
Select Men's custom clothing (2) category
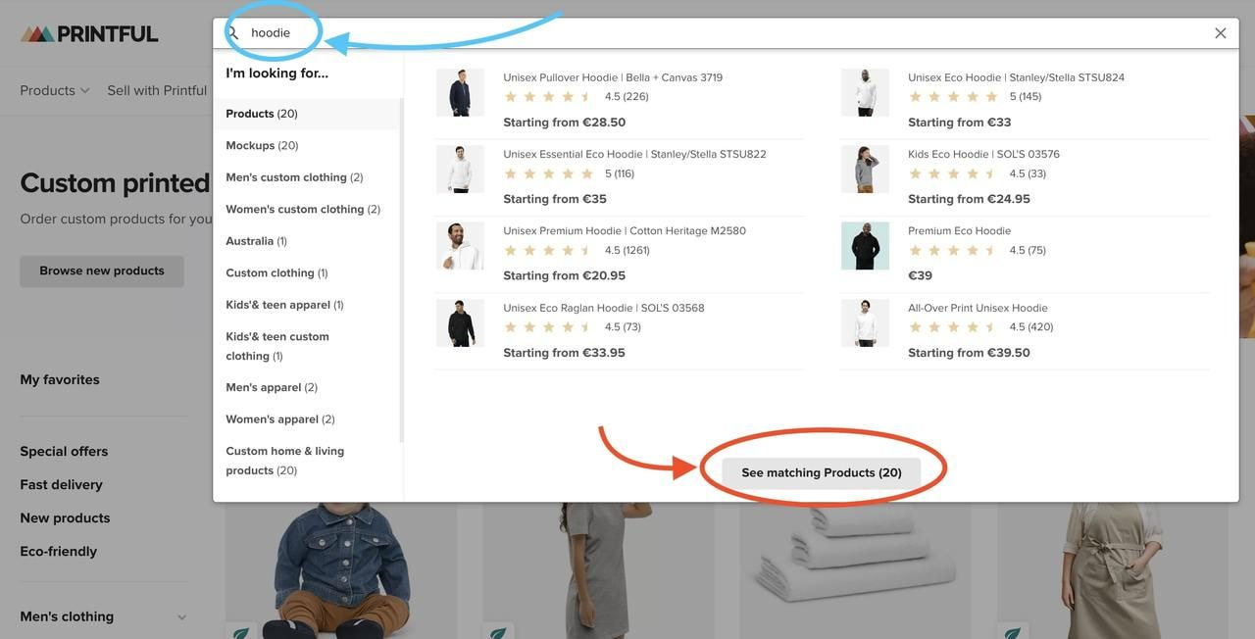[x=294, y=177]
